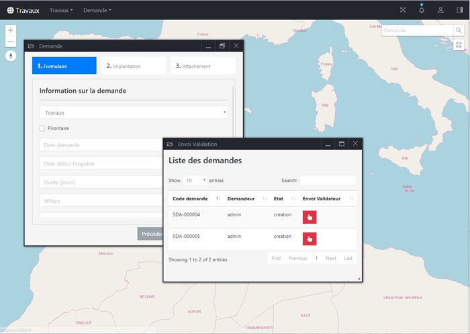Open the Demande menu in navbar
The image size is (470, 334).
coord(97,10)
